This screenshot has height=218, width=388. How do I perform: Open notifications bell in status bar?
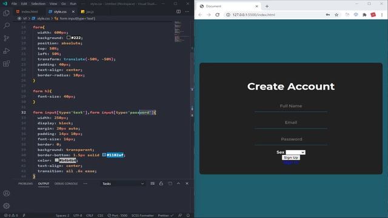188,216
